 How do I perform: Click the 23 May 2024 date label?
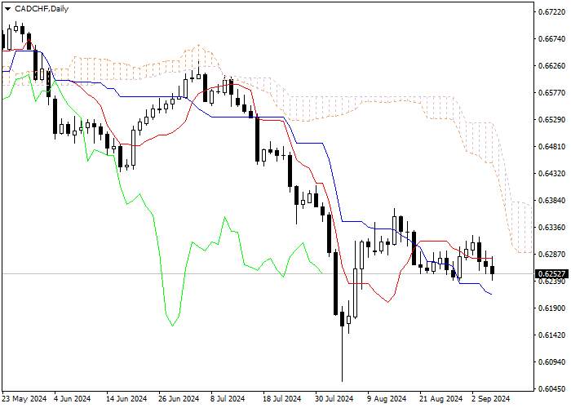(24, 399)
